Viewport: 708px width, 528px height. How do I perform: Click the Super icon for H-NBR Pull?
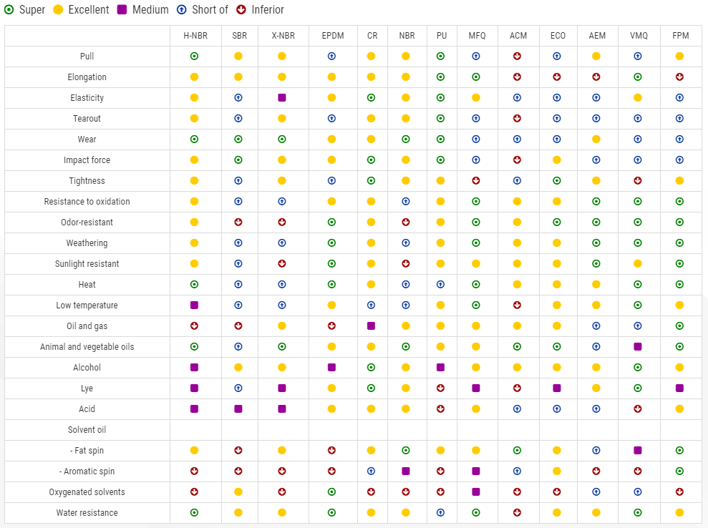point(194,56)
